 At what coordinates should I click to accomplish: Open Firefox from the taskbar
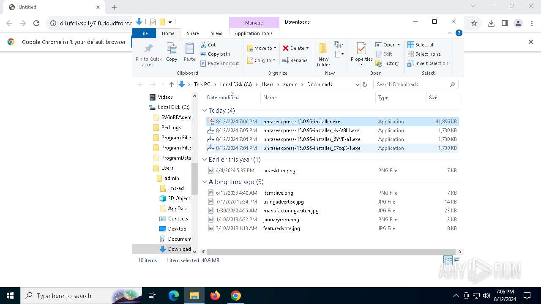click(215, 296)
